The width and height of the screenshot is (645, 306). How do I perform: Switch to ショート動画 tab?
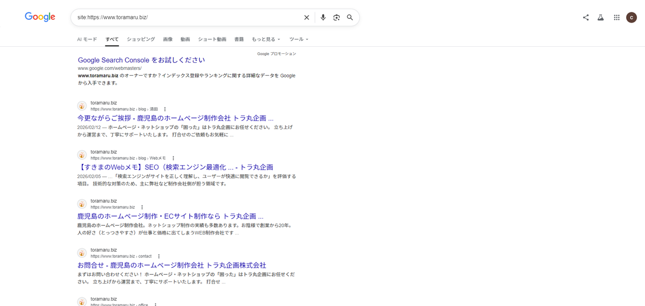212,39
